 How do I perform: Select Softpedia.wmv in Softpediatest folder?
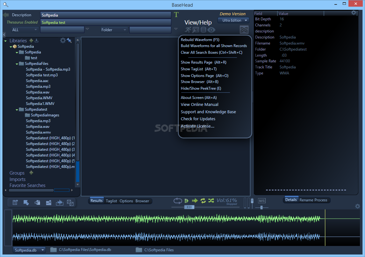(x=38, y=132)
